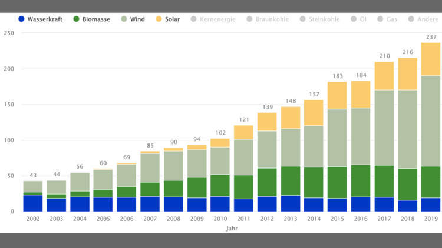Select the 2010 label on x-axis

click(x=220, y=219)
